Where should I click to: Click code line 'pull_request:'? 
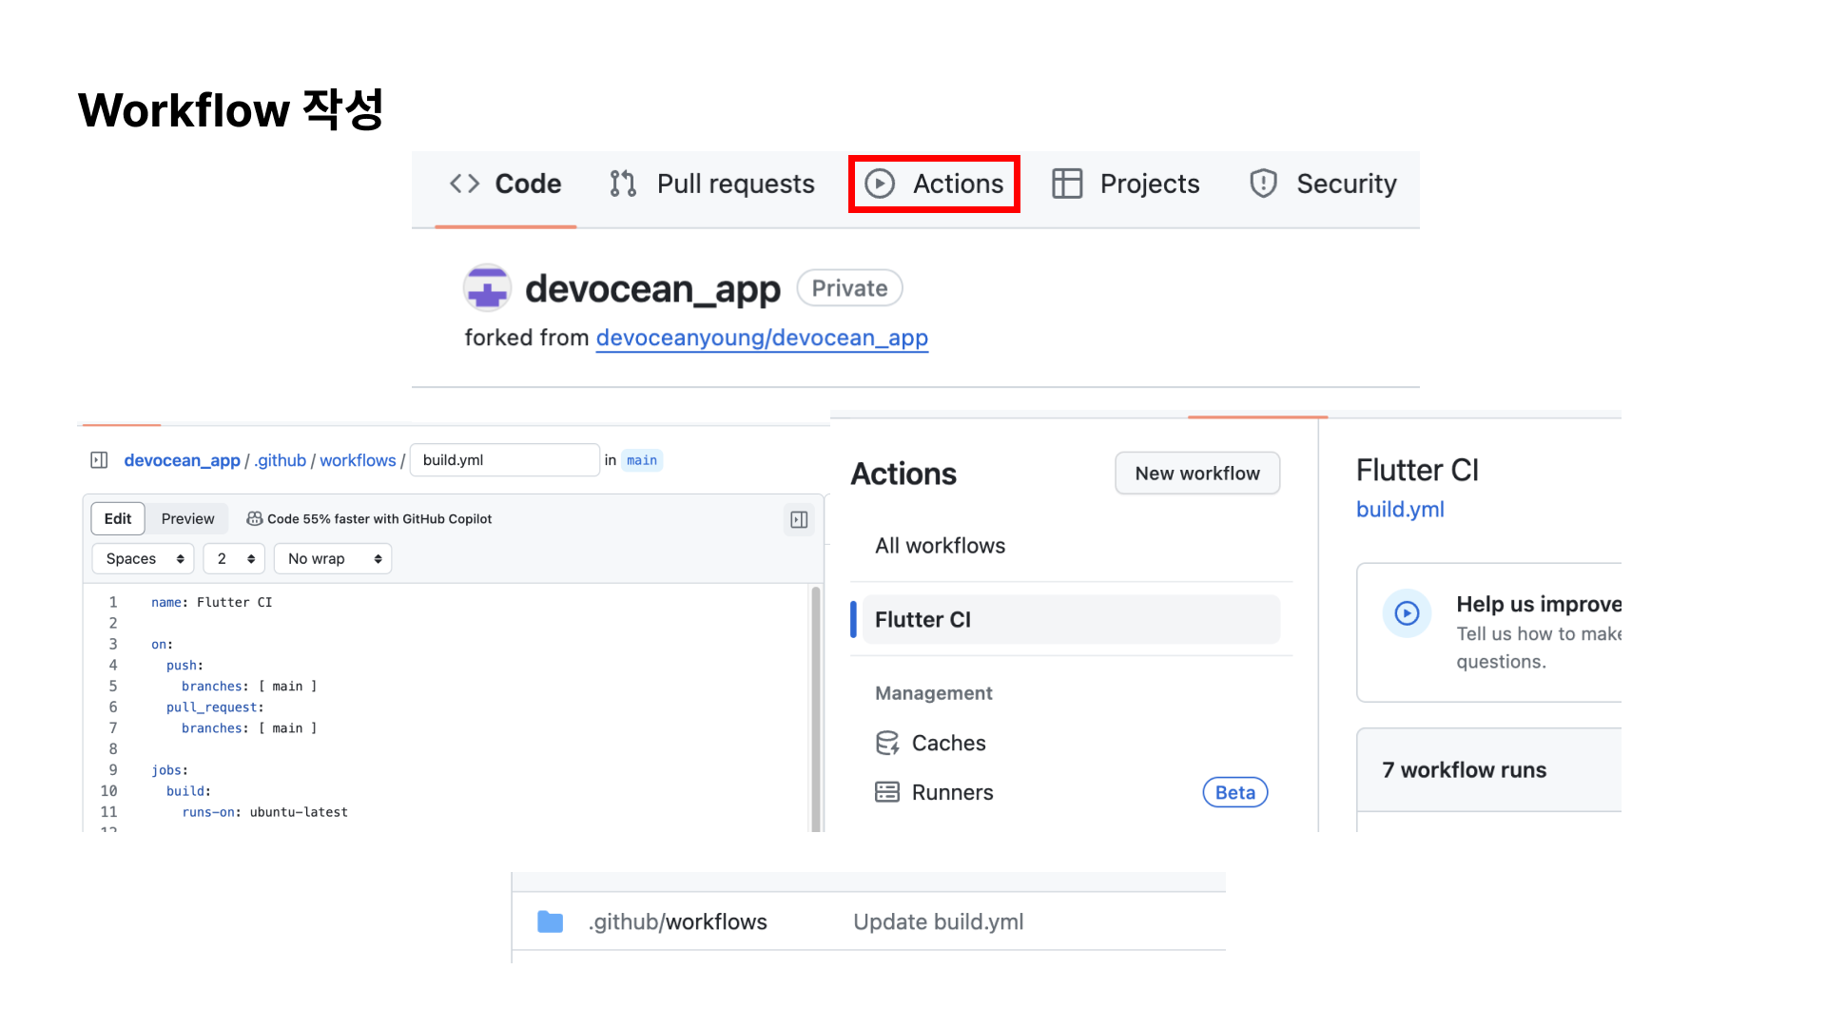pyautogui.click(x=215, y=707)
